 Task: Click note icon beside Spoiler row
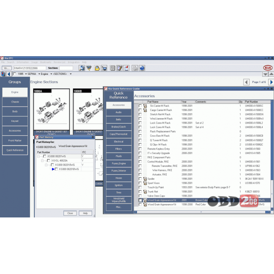(x=145, y=179)
